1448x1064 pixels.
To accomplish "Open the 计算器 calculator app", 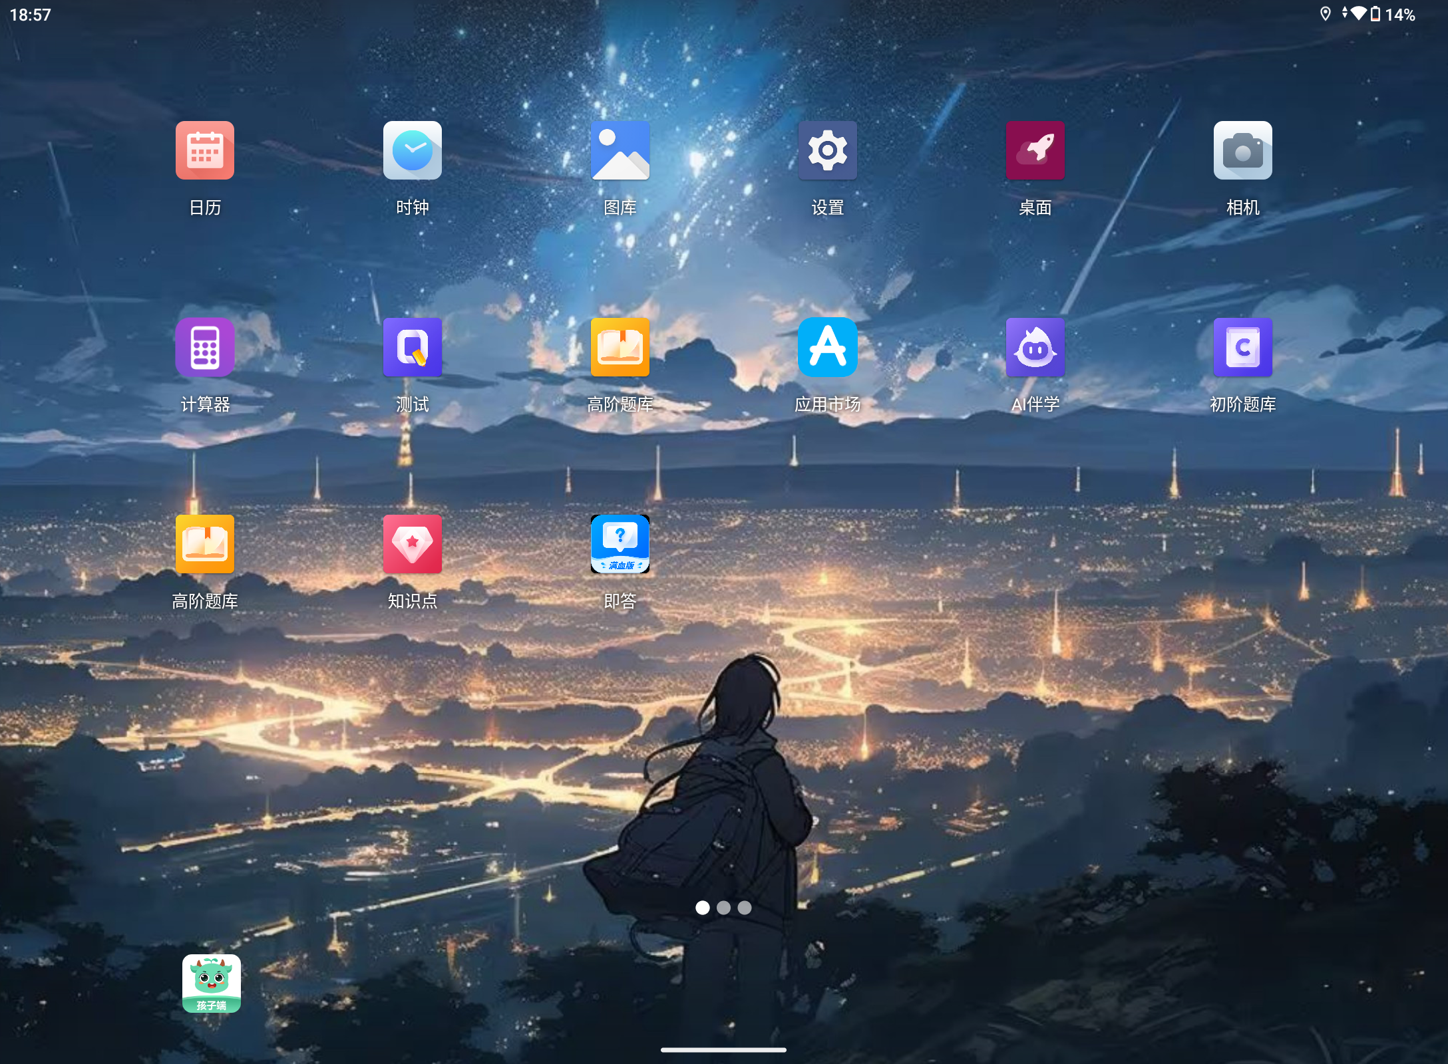I will pyautogui.click(x=205, y=347).
